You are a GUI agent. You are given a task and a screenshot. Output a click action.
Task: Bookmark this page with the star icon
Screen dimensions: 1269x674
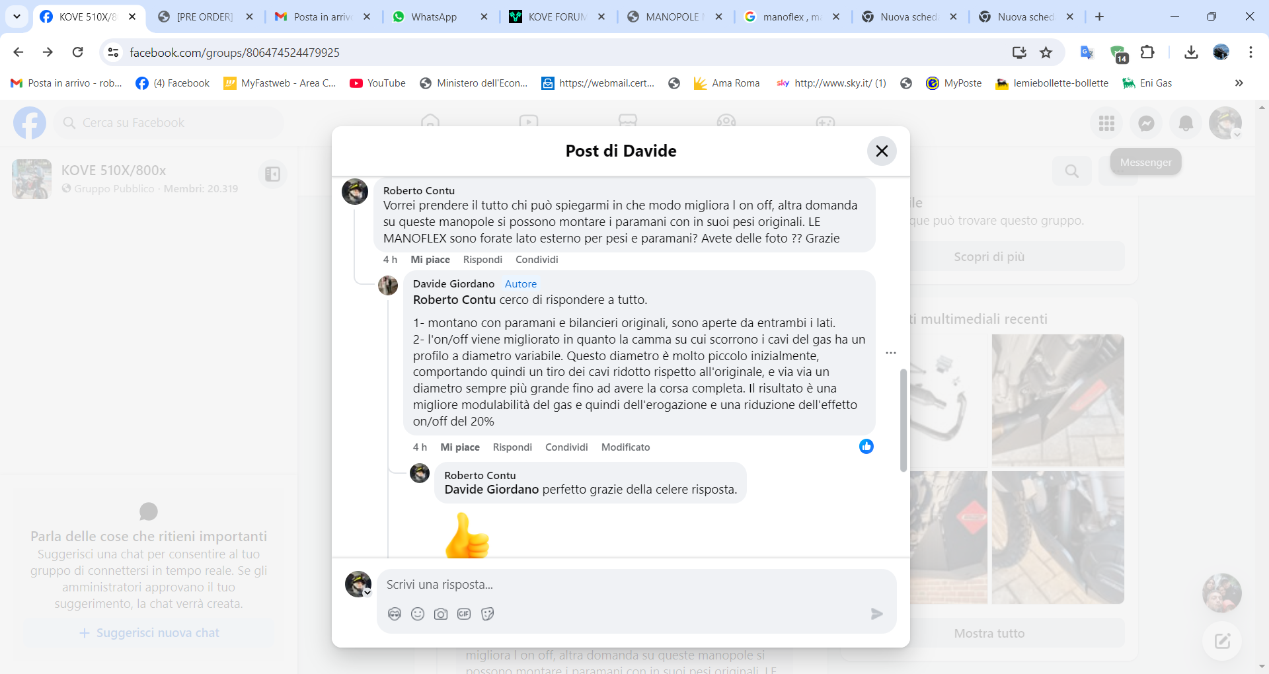coord(1046,52)
